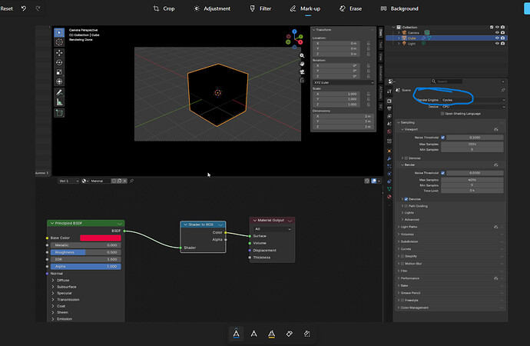Screen dimensions: 530x346
Task: Click the navigation axis gizmo
Action: pyautogui.click(x=294, y=39)
